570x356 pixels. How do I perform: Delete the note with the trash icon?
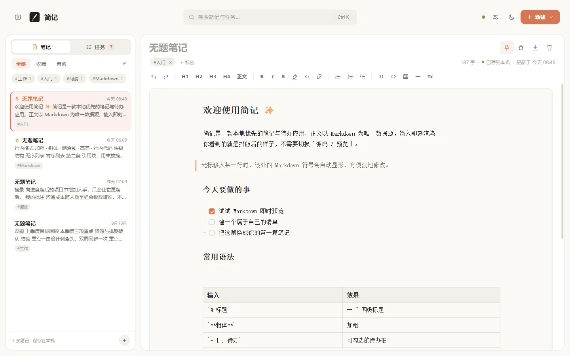549,47
